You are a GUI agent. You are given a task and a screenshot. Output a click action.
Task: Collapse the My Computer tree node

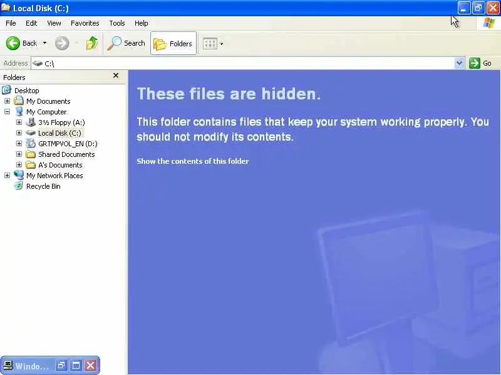[x=8, y=112]
